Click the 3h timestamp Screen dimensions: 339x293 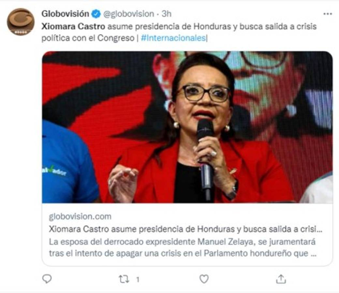[167, 14]
